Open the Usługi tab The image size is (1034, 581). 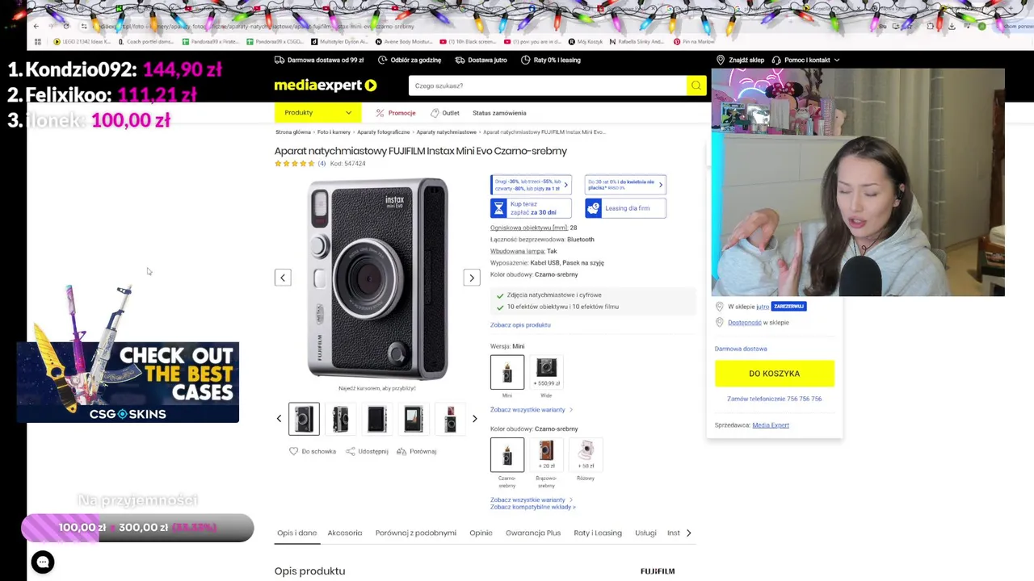[x=645, y=533]
